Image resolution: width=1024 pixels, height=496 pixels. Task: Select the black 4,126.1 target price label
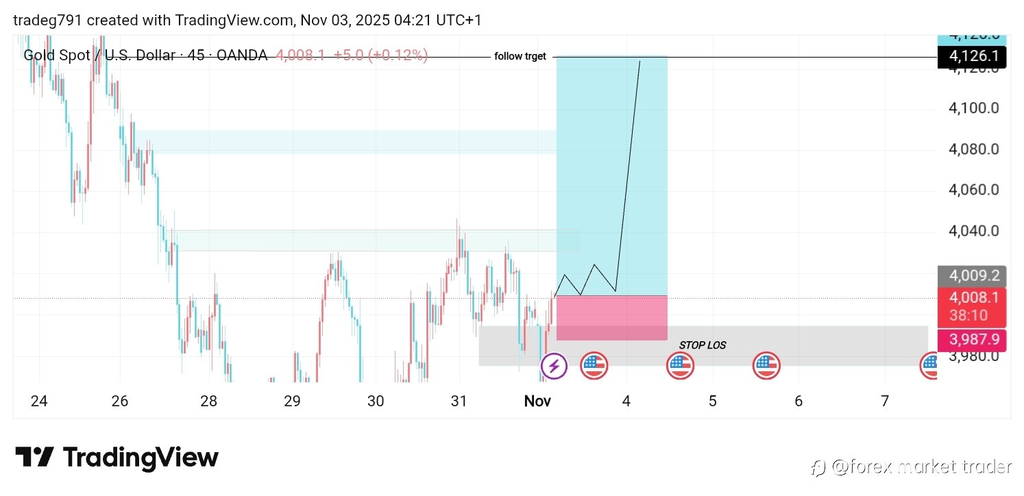[x=971, y=58]
